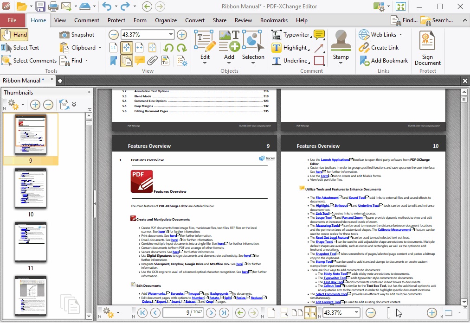Expand the Add objects dropdown
This screenshot has height=323, width=470.
click(x=229, y=63)
